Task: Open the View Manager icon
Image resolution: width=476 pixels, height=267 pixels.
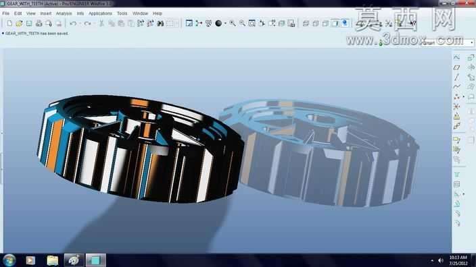Action: (291, 24)
